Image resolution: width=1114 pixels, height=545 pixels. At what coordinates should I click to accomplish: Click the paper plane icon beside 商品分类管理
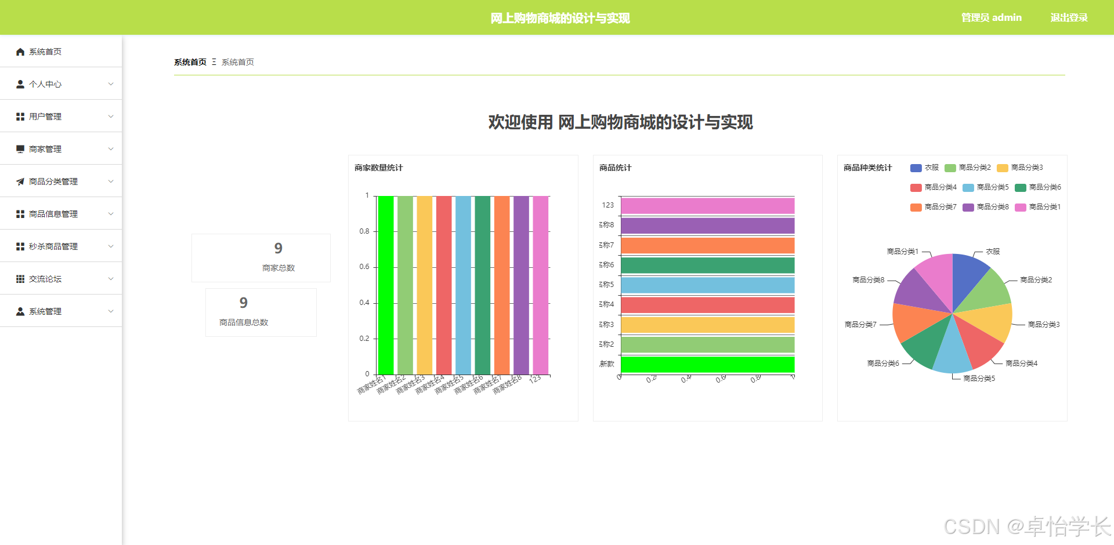click(x=20, y=181)
